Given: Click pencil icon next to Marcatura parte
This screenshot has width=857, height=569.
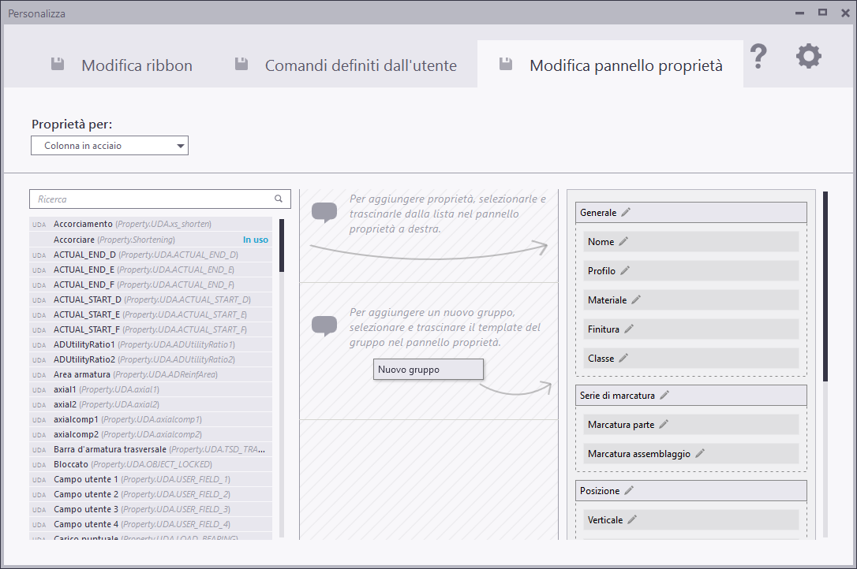Looking at the screenshot, I should 664,424.
